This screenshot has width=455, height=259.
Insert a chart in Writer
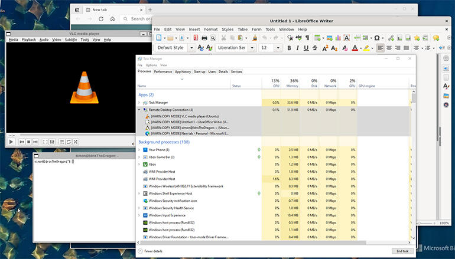[x=338, y=38]
